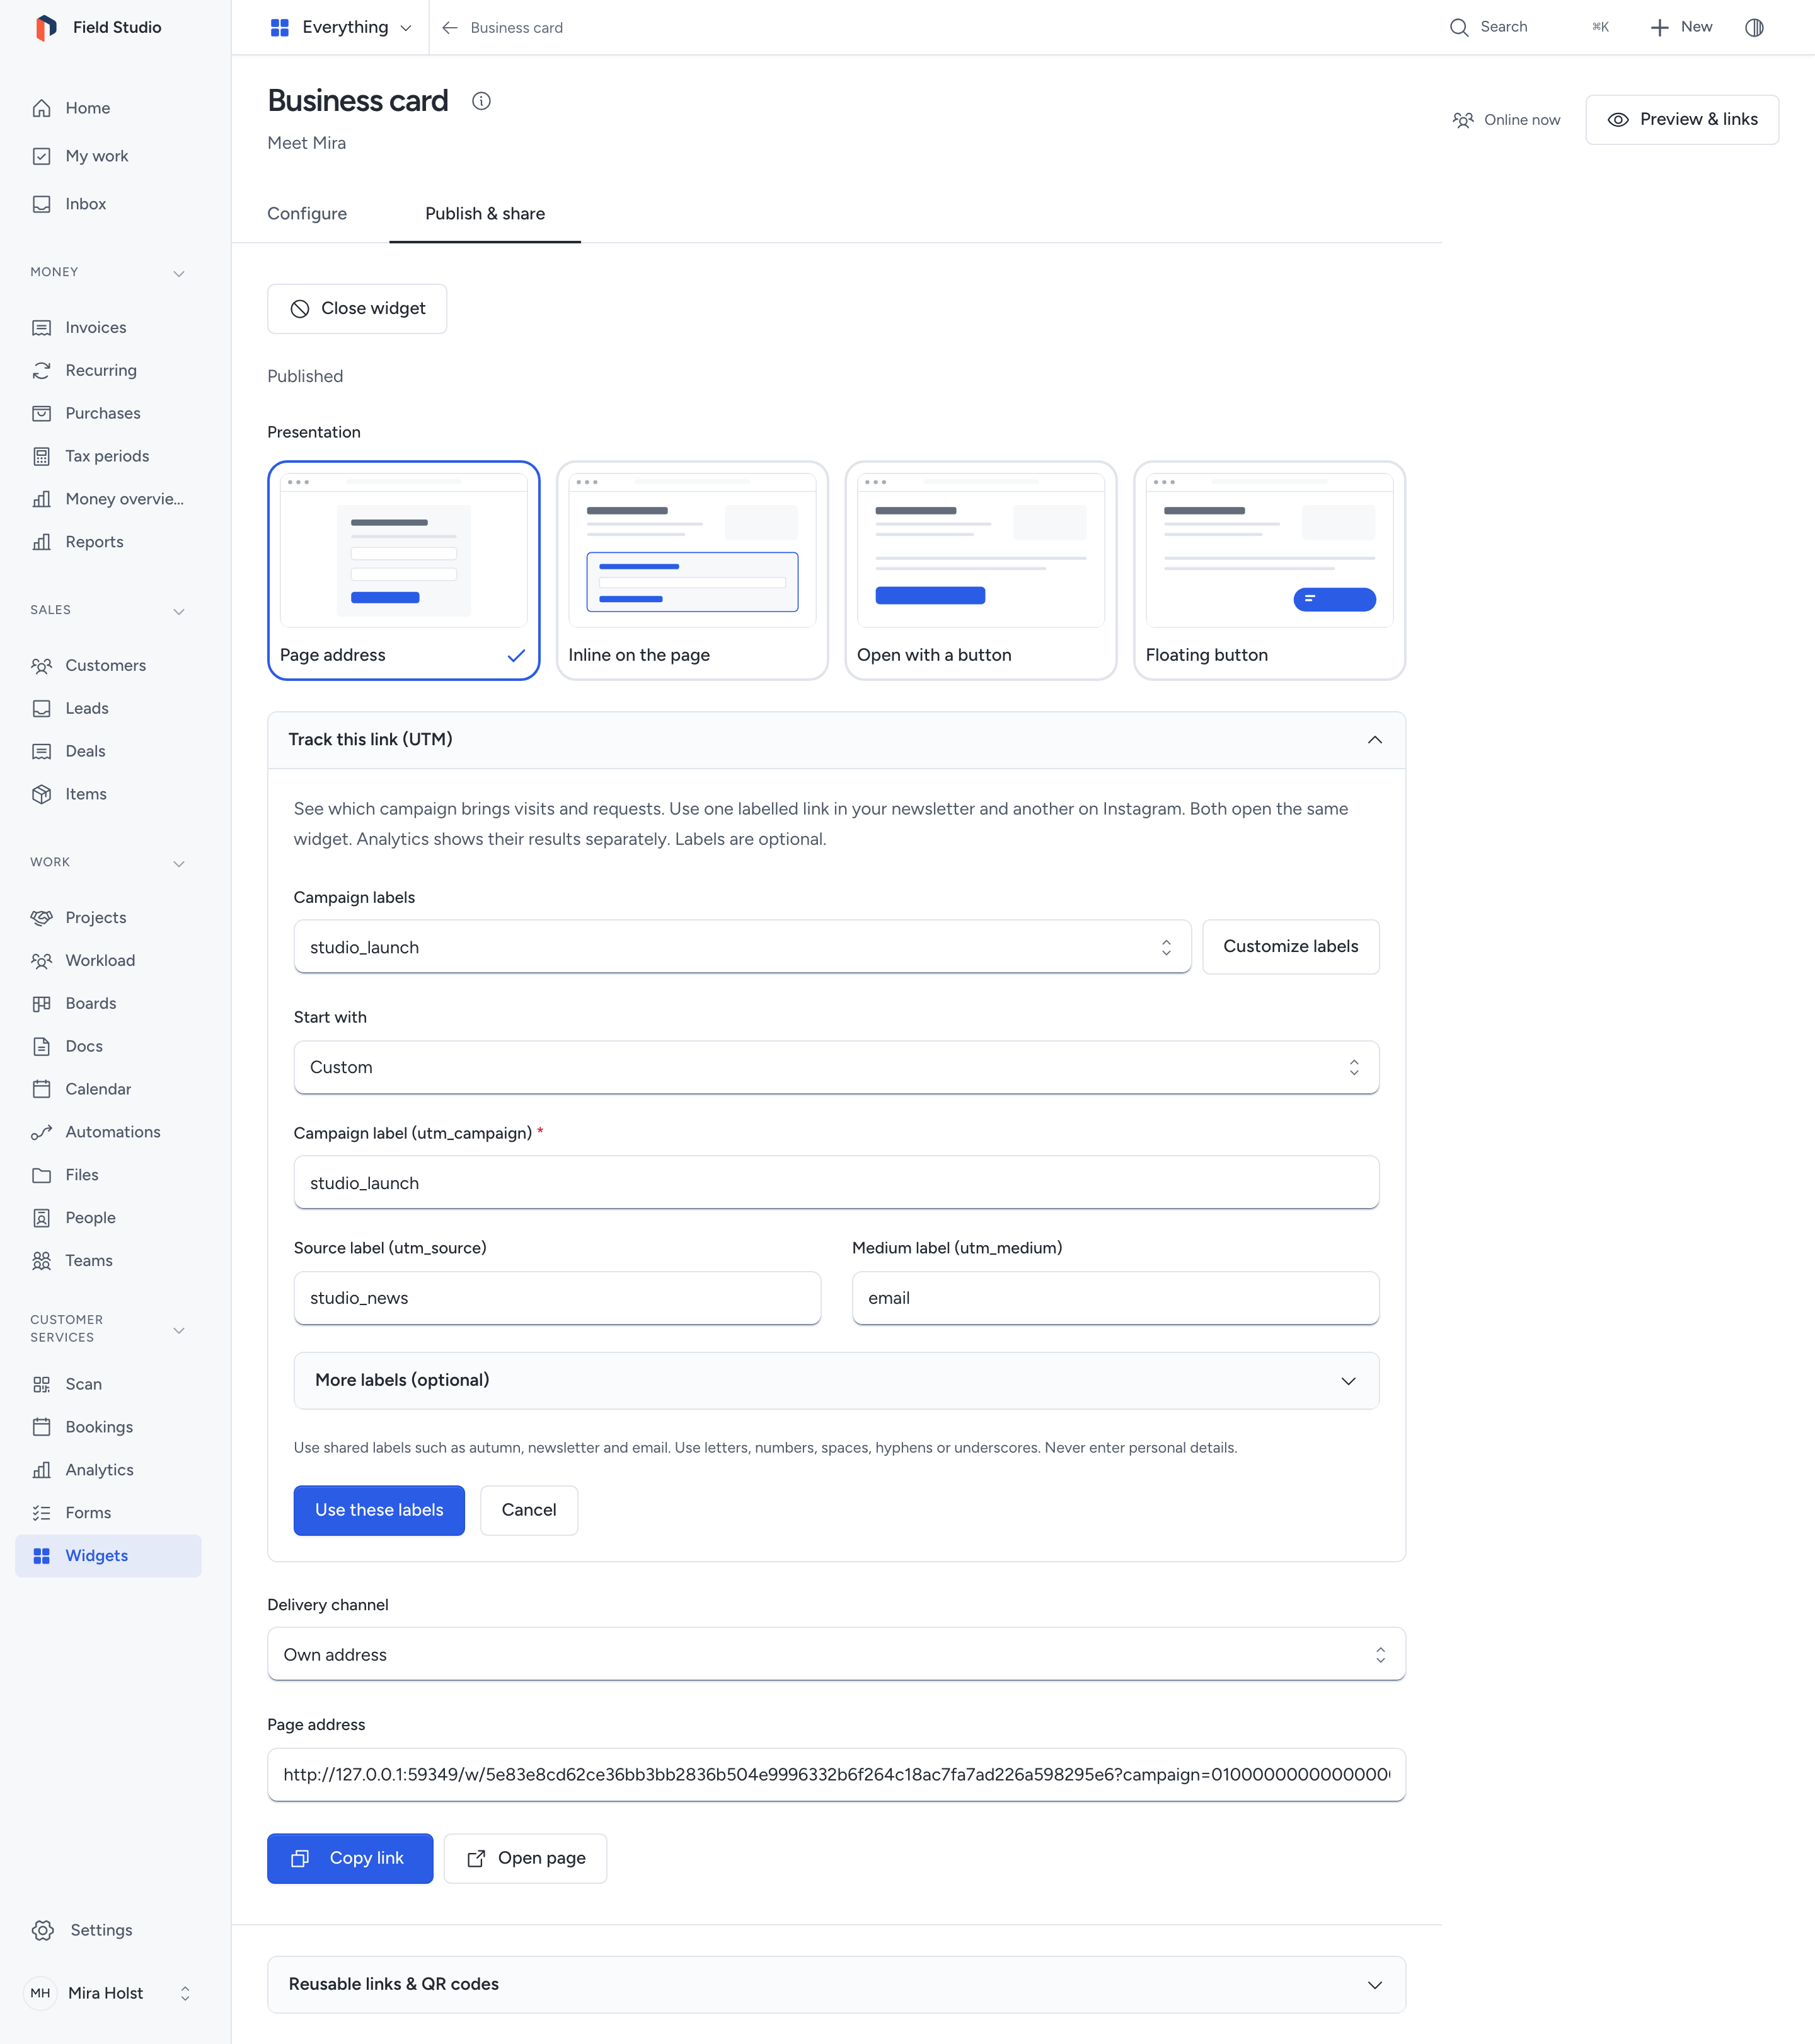Open Invoices from the Money section
The image size is (1815, 2044).
tap(108, 327)
